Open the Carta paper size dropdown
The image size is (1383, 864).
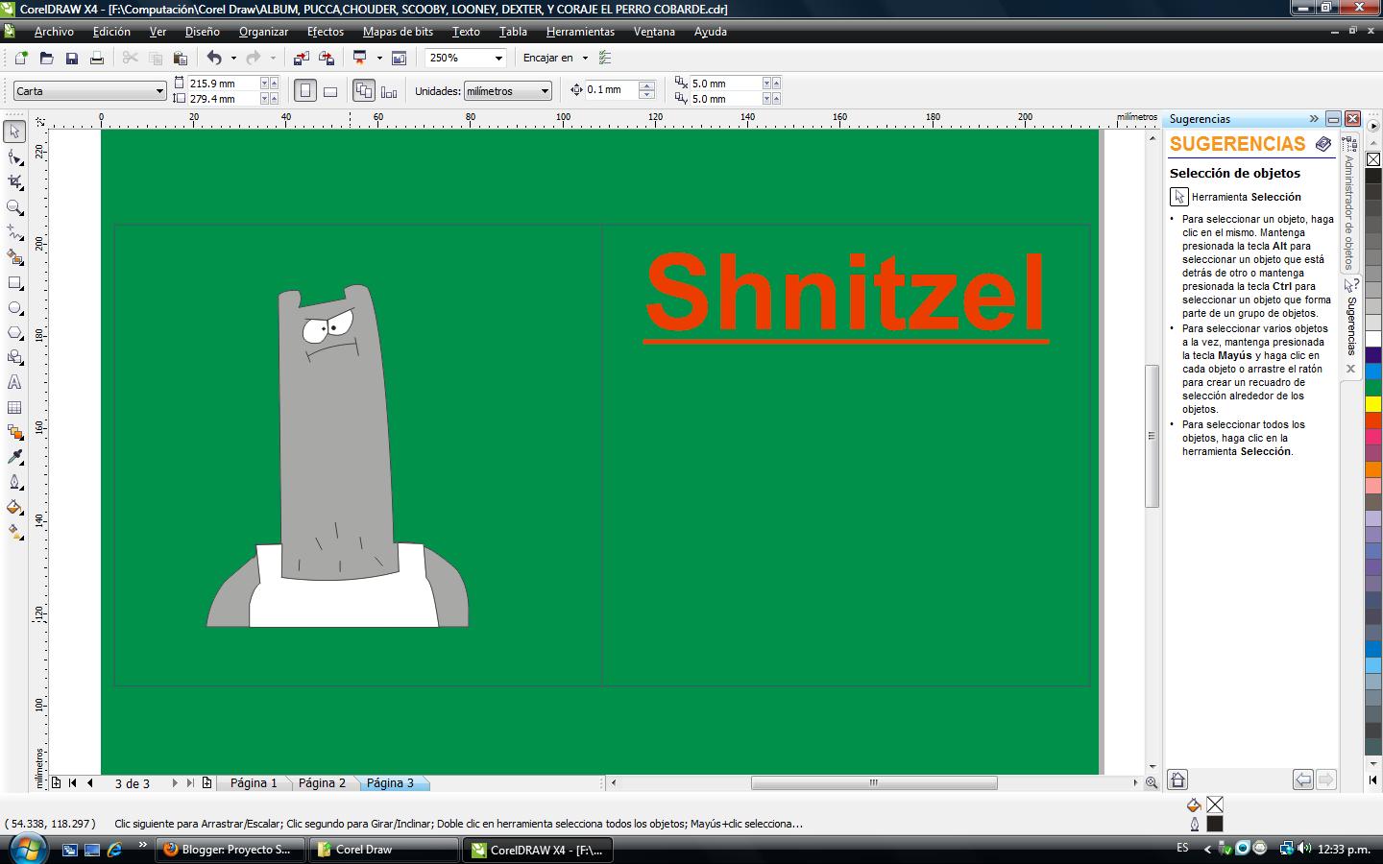pyautogui.click(x=159, y=91)
